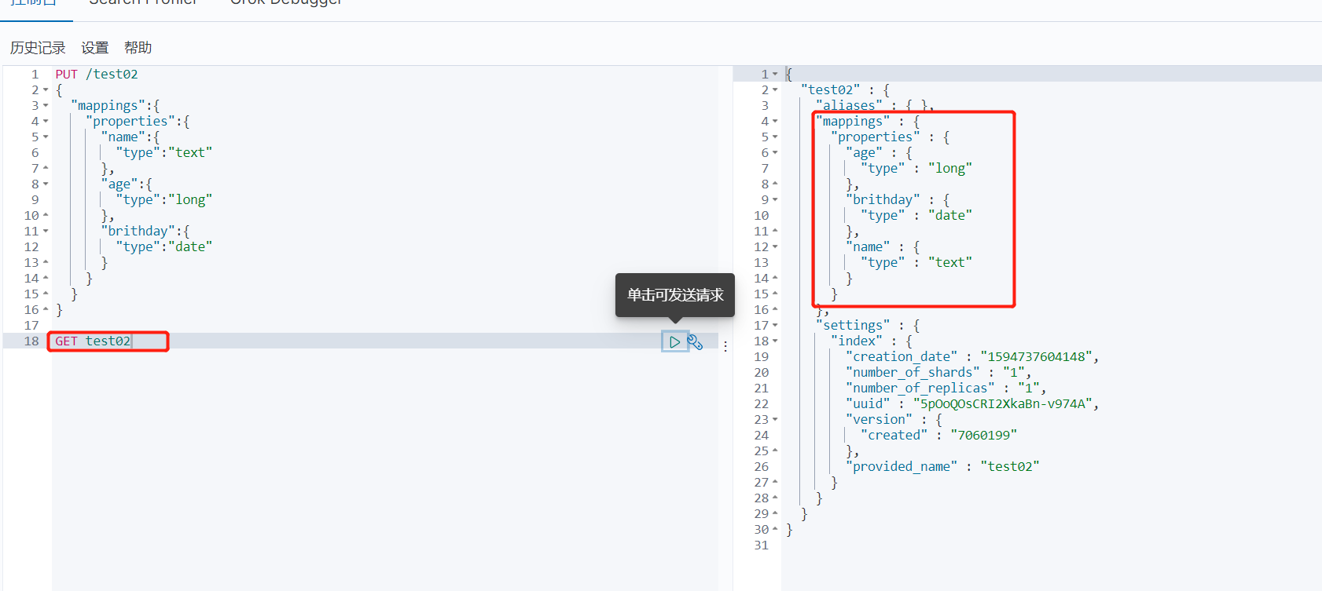Click "aliases" line in the response
Image resolution: width=1322 pixels, height=591 pixels.
875,106
